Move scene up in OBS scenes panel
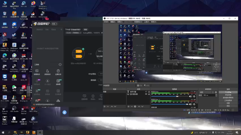The width and height of the screenshot is (241, 135). point(112,106)
